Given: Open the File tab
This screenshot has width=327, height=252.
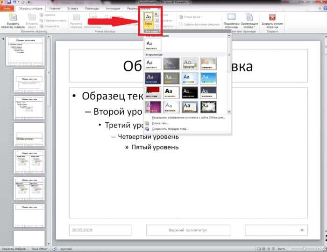Looking at the screenshot, I should point(7,8).
